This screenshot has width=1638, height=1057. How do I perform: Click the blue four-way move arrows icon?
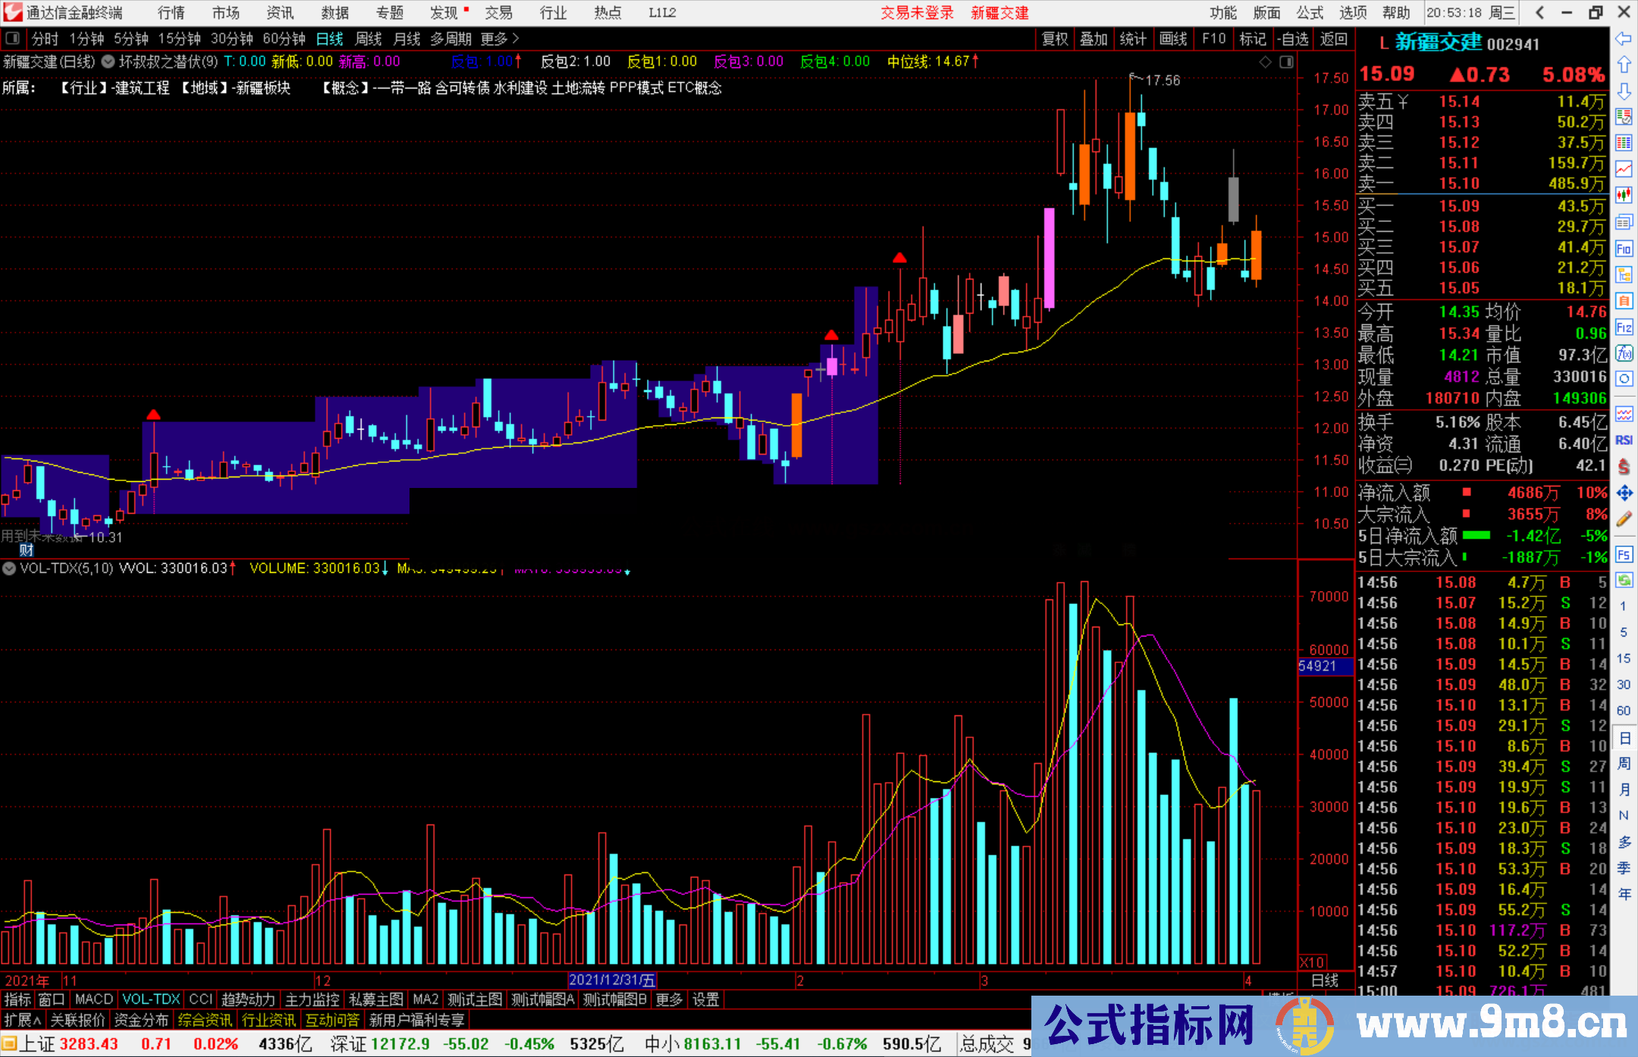coord(1624,493)
